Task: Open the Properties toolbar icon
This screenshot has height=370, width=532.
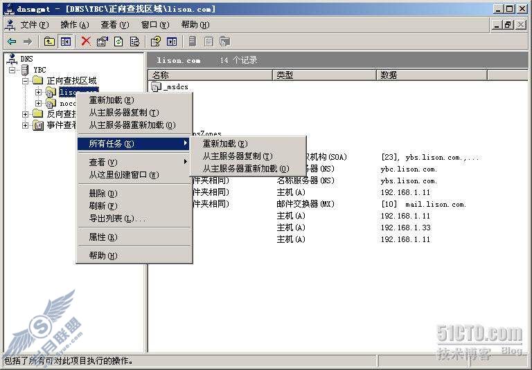Action: (102, 41)
